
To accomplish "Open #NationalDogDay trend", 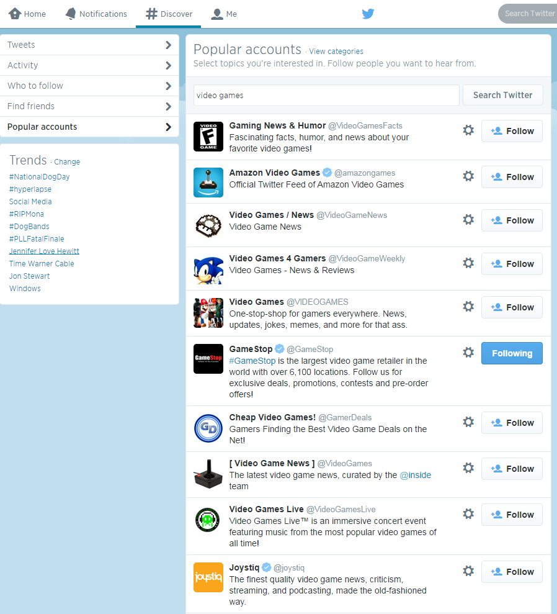I will coord(40,176).
